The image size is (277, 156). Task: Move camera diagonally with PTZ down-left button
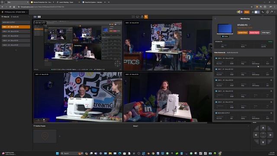coord(257,141)
